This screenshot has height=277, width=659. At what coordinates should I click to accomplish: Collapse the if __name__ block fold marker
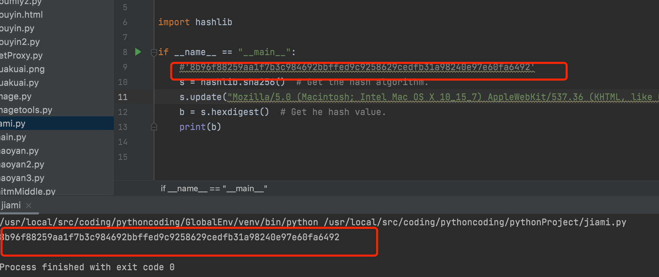pyautogui.click(x=154, y=52)
